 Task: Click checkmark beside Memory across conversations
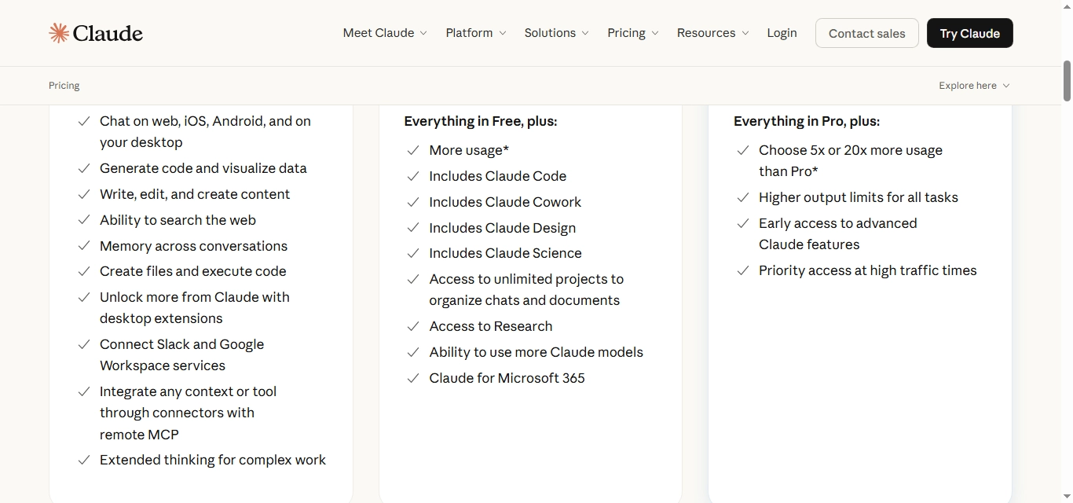(x=84, y=246)
